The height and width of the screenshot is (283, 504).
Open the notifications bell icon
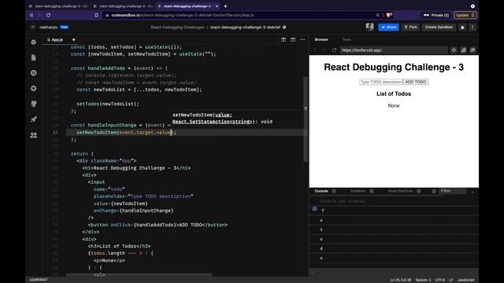coord(462,28)
